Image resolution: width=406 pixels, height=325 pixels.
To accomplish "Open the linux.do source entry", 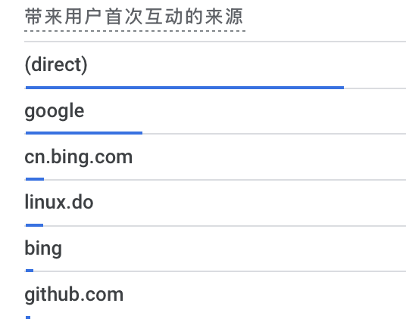I will pyautogui.click(x=59, y=203).
